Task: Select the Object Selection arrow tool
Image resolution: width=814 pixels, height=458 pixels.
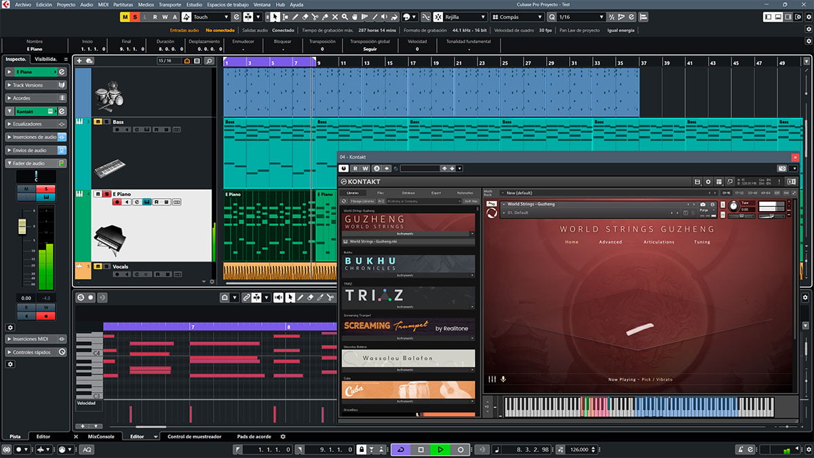Action: point(275,16)
